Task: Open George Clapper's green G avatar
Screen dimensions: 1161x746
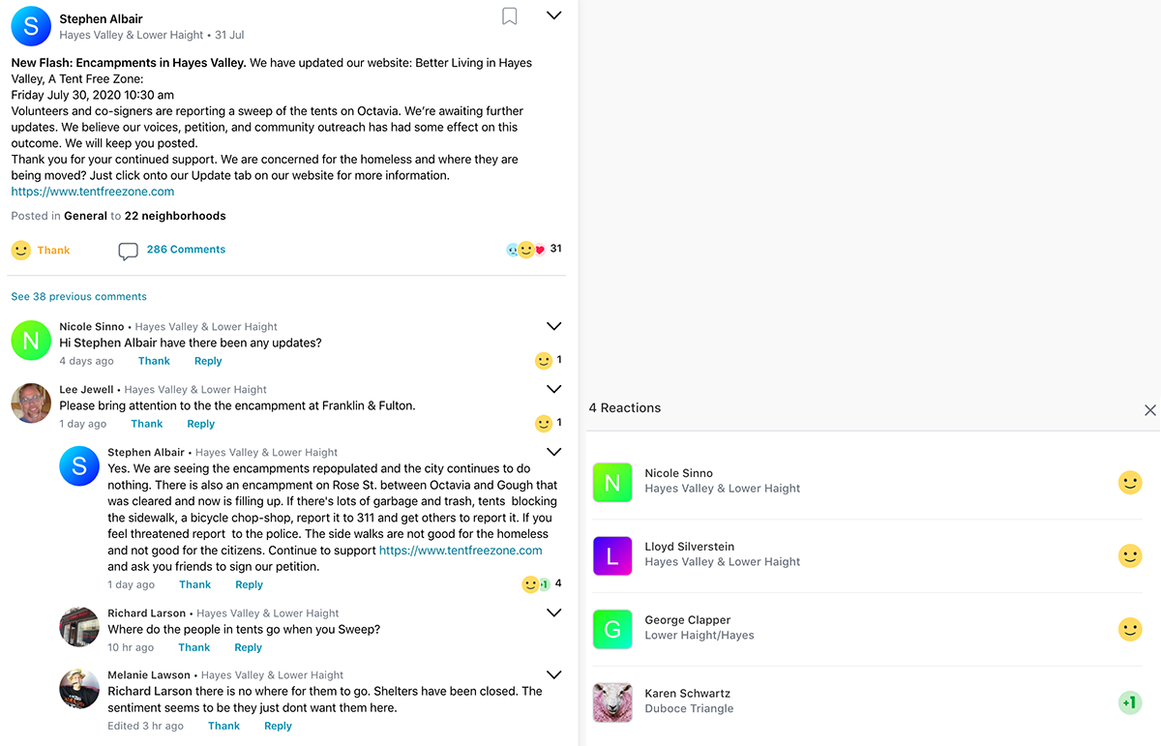Action: [612, 629]
